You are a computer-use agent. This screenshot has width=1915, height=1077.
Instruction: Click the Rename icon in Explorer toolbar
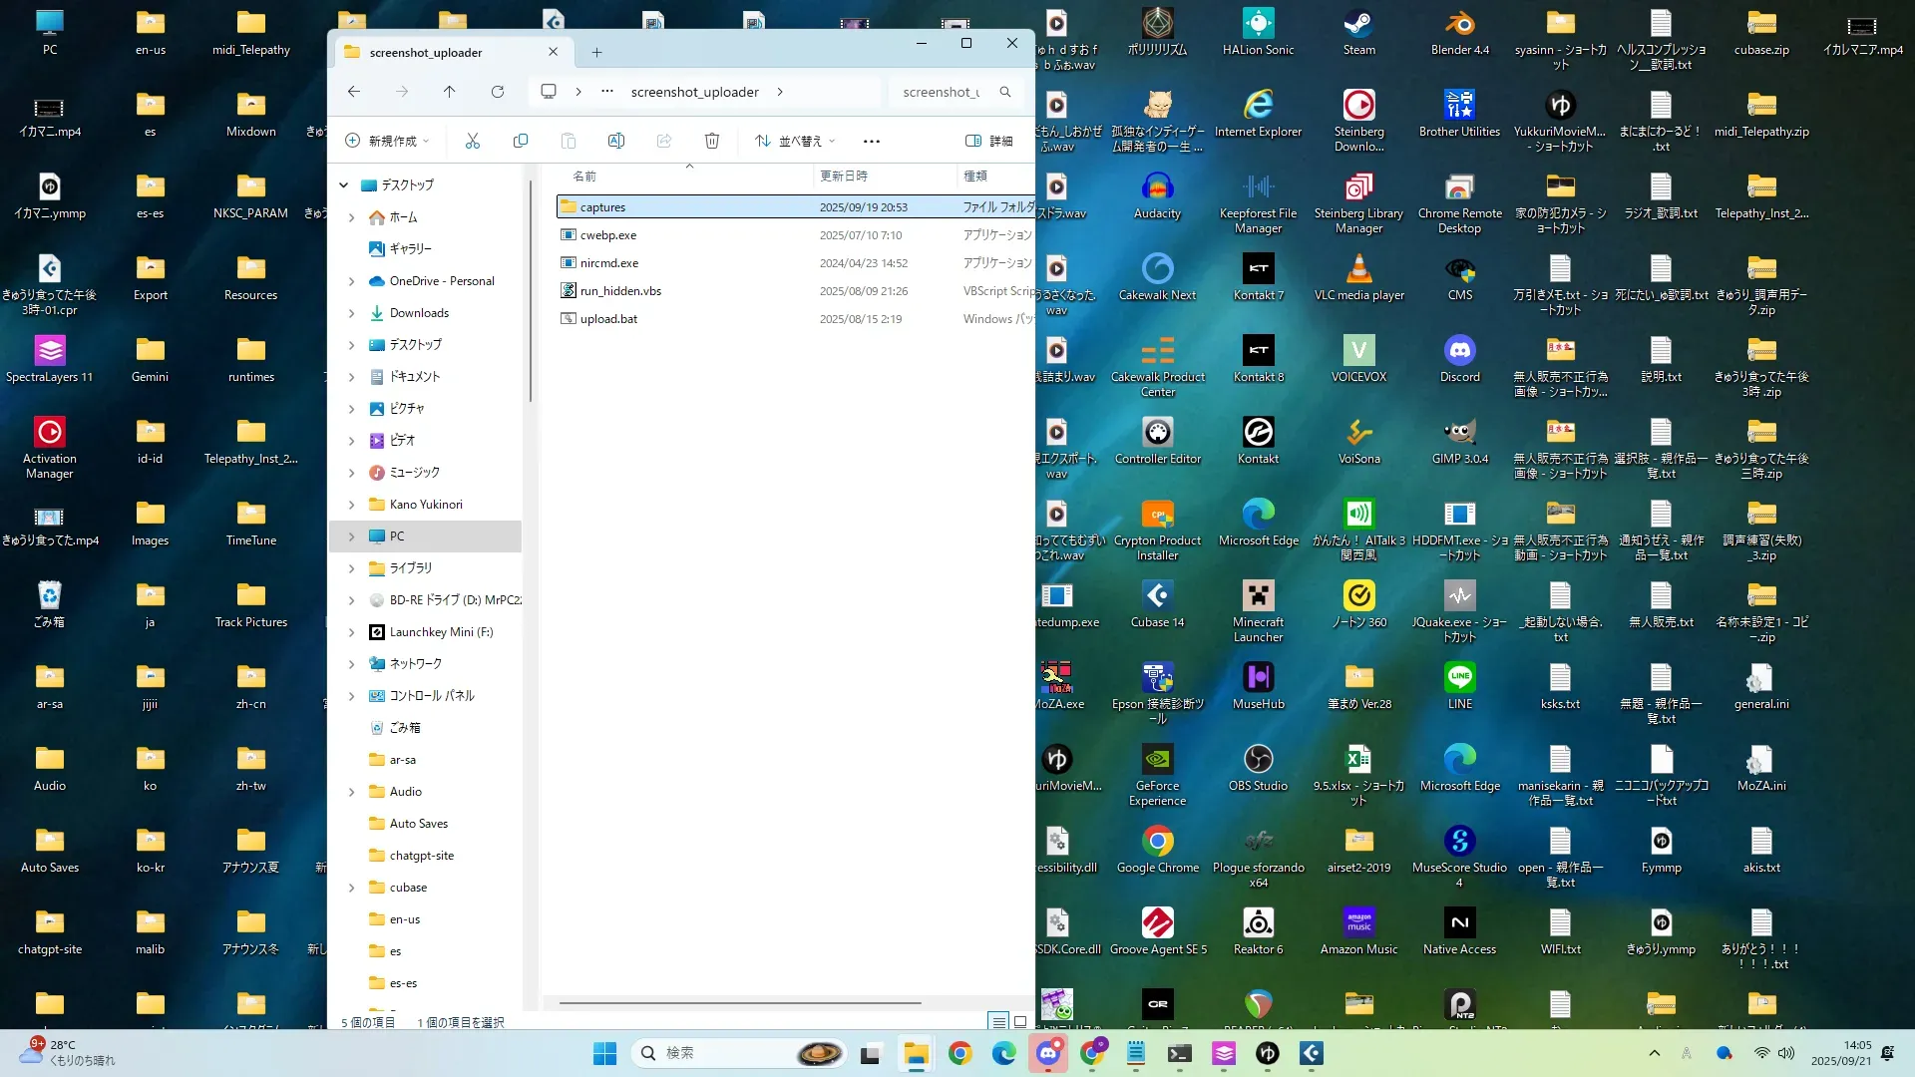(x=616, y=141)
